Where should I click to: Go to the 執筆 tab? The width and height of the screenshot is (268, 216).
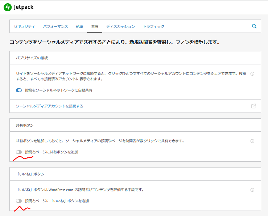(x=79, y=26)
